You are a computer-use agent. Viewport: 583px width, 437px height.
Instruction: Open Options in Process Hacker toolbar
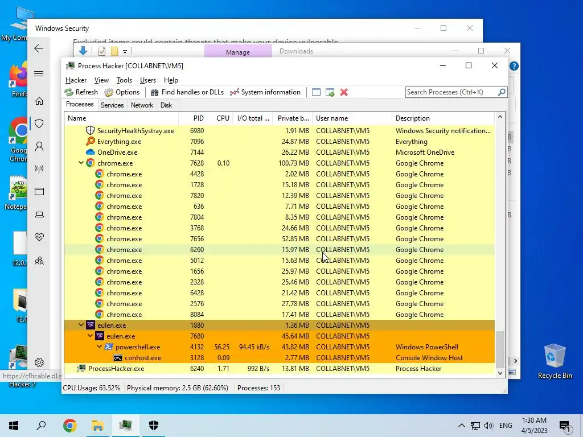pyautogui.click(x=122, y=92)
